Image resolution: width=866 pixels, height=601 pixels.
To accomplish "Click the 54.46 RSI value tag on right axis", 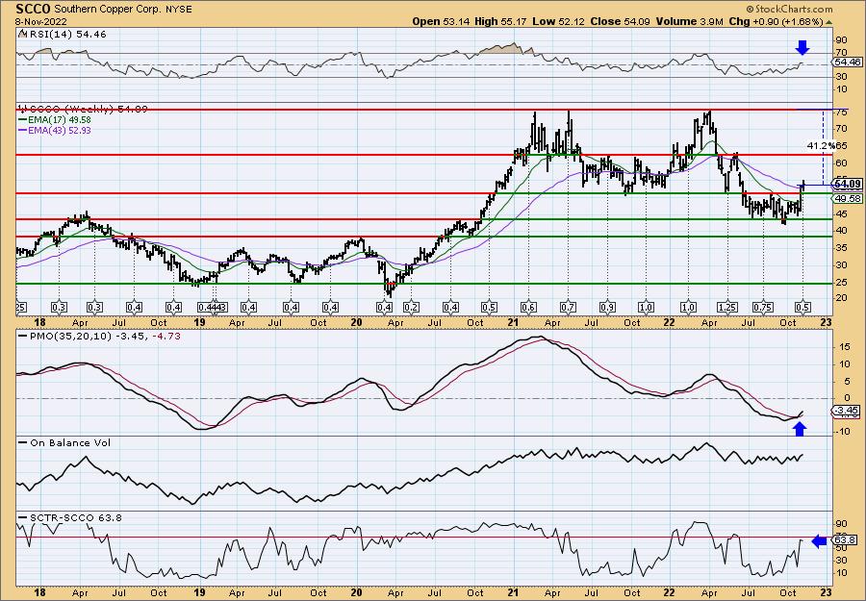I will click(848, 62).
